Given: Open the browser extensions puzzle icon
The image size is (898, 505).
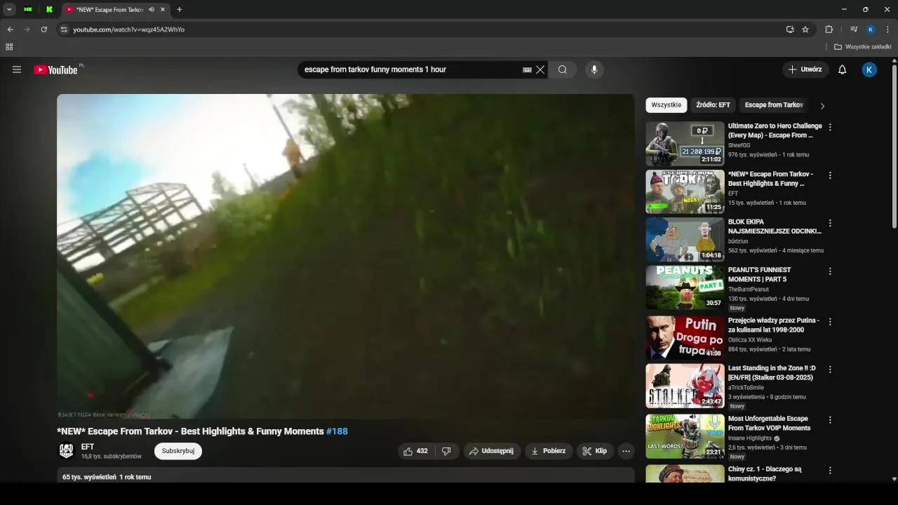Looking at the screenshot, I should tap(829, 29).
